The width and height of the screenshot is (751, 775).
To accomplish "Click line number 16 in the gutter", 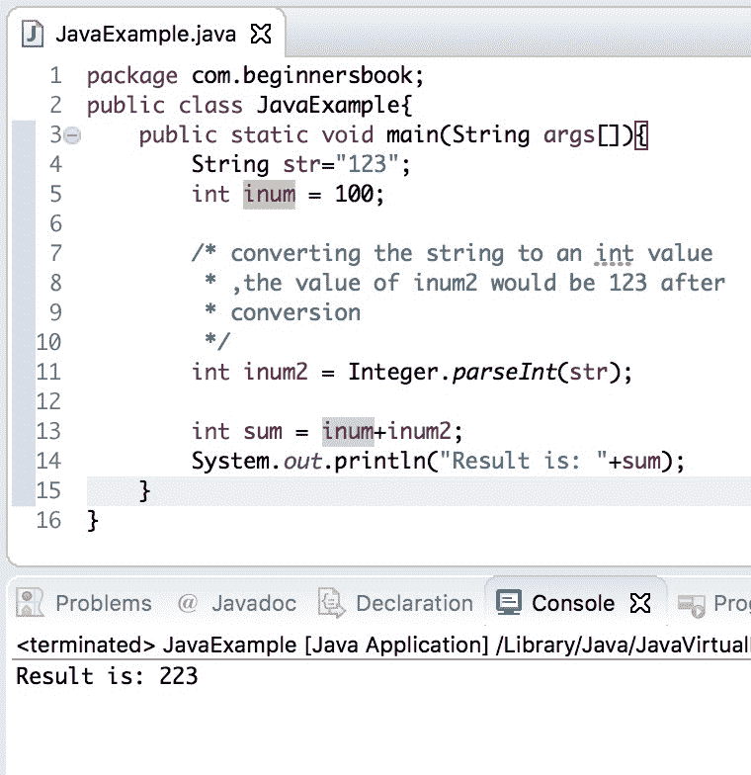I will 48,520.
